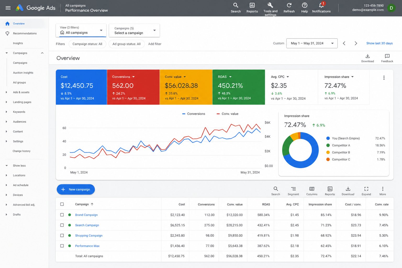Click the Campaign status: All chip
This screenshot has height=268, width=402.
(x=87, y=44)
